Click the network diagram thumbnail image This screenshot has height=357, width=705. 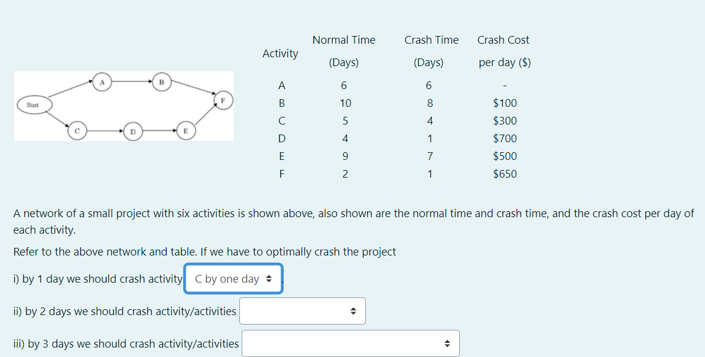tap(124, 106)
